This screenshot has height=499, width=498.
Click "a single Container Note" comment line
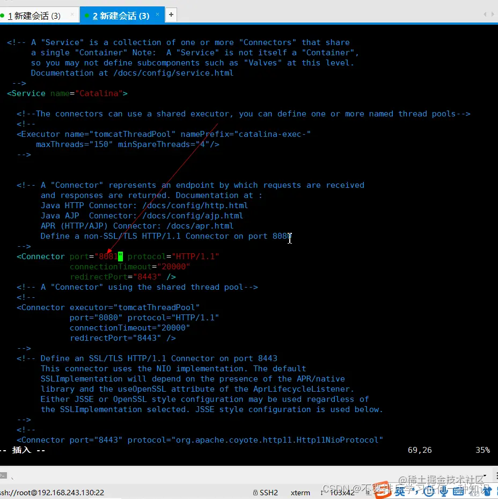195,53
